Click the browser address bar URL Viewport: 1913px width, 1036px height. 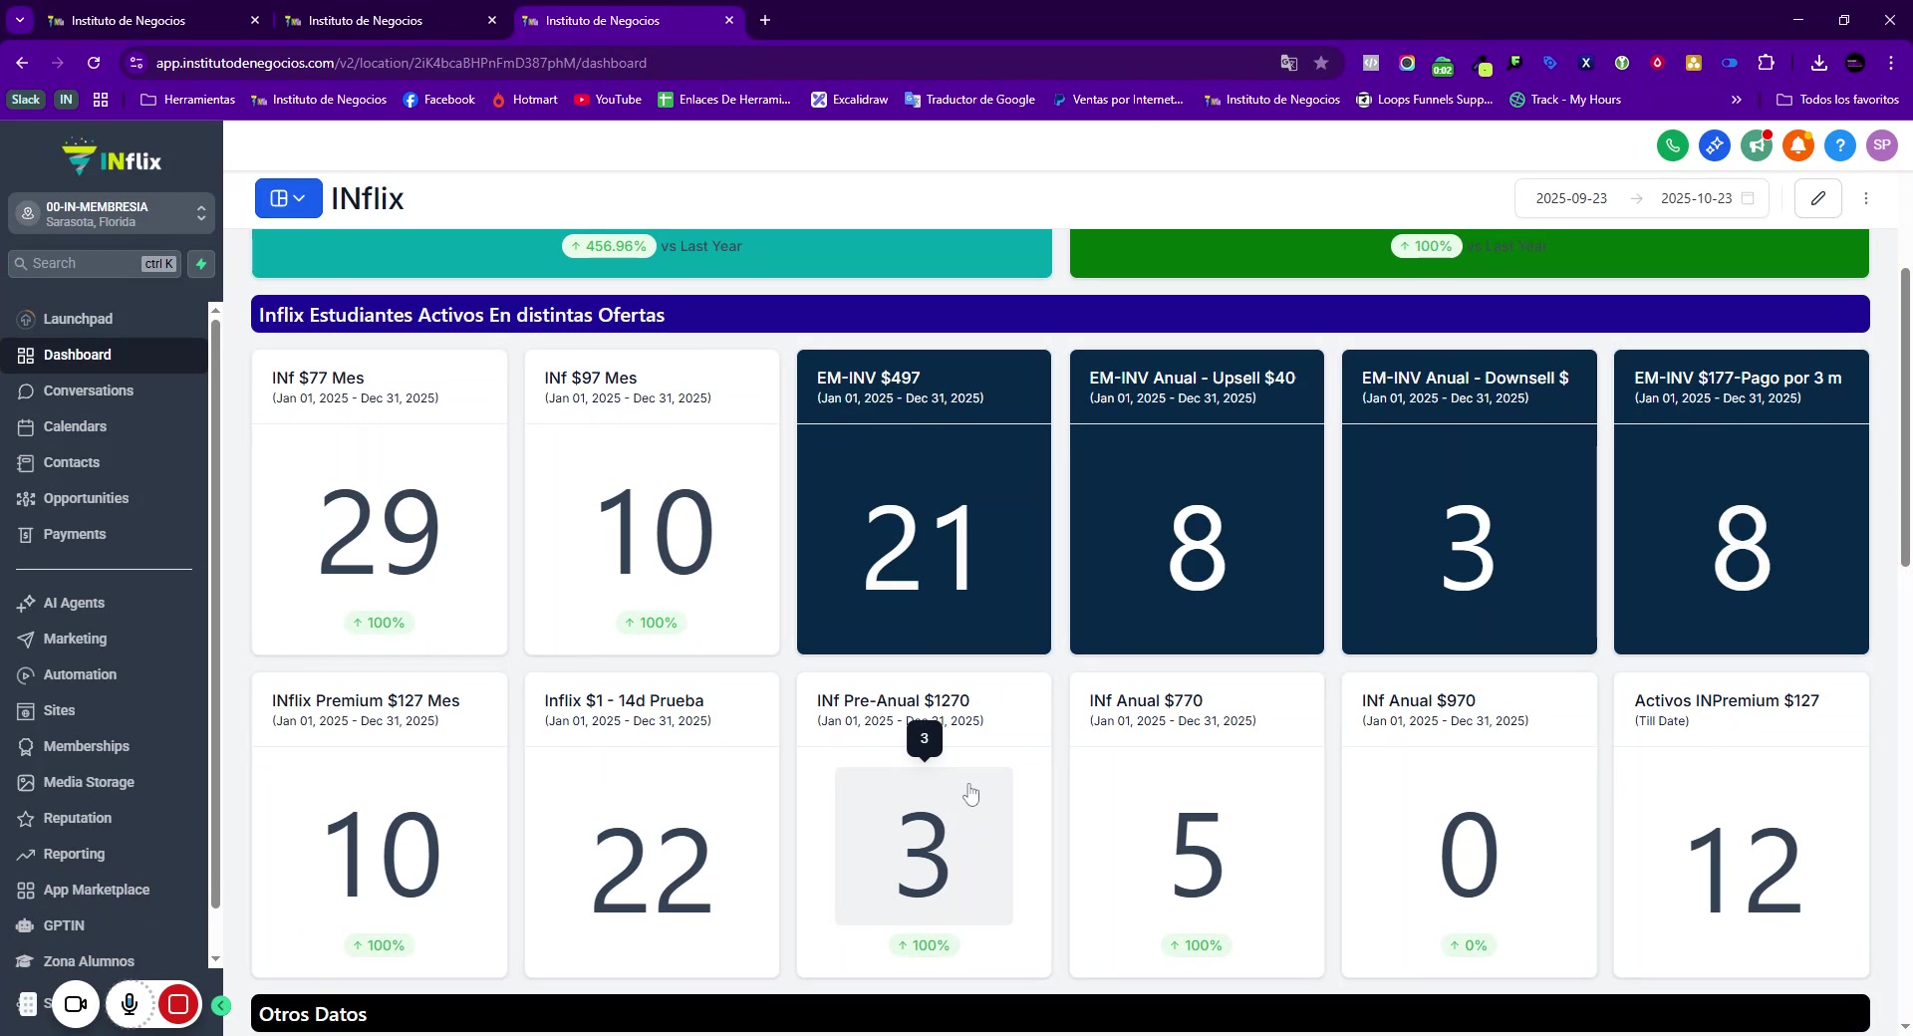tap(402, 63)
